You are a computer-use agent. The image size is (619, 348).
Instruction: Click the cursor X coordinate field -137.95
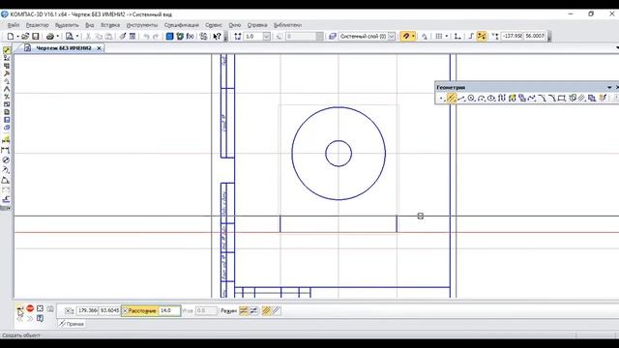coord(512,37)
